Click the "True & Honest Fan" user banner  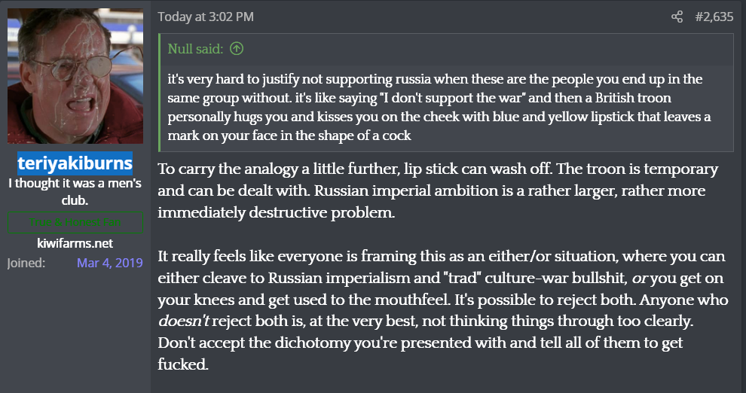click(x=75, y=222)
